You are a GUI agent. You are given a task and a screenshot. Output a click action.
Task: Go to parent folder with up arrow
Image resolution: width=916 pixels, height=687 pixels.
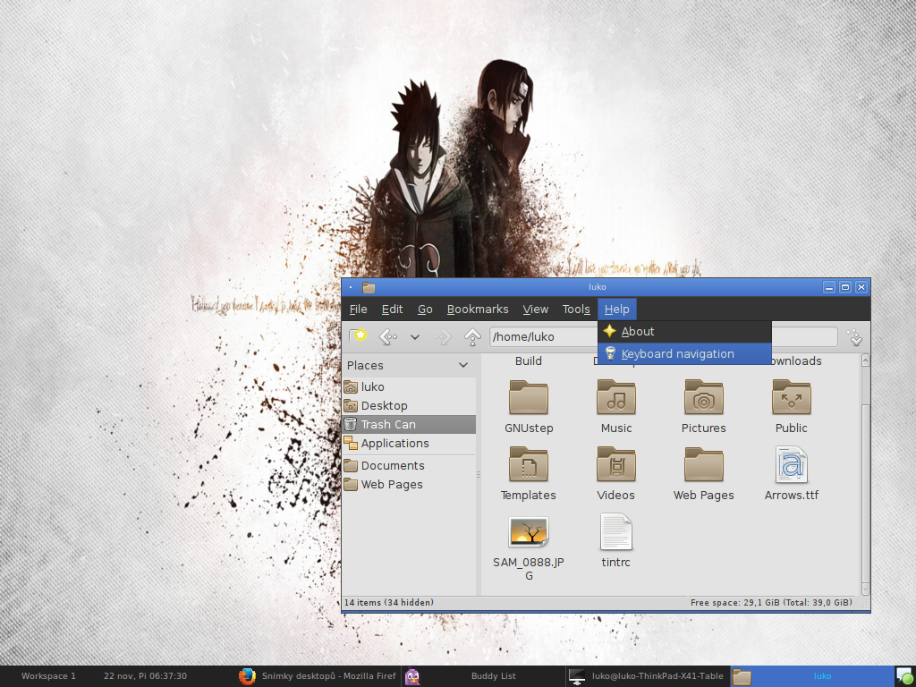472,336
